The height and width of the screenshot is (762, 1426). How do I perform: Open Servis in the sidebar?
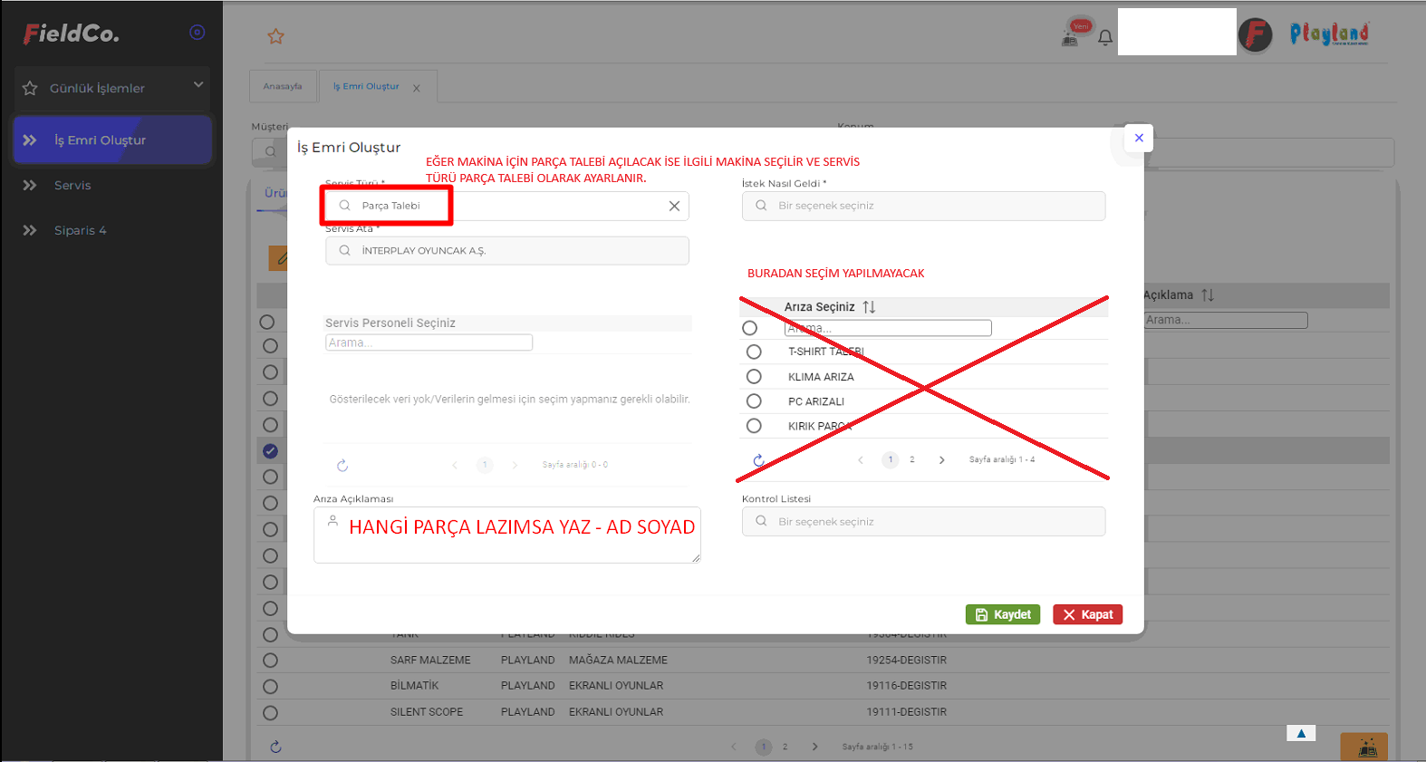click(72, 186)
